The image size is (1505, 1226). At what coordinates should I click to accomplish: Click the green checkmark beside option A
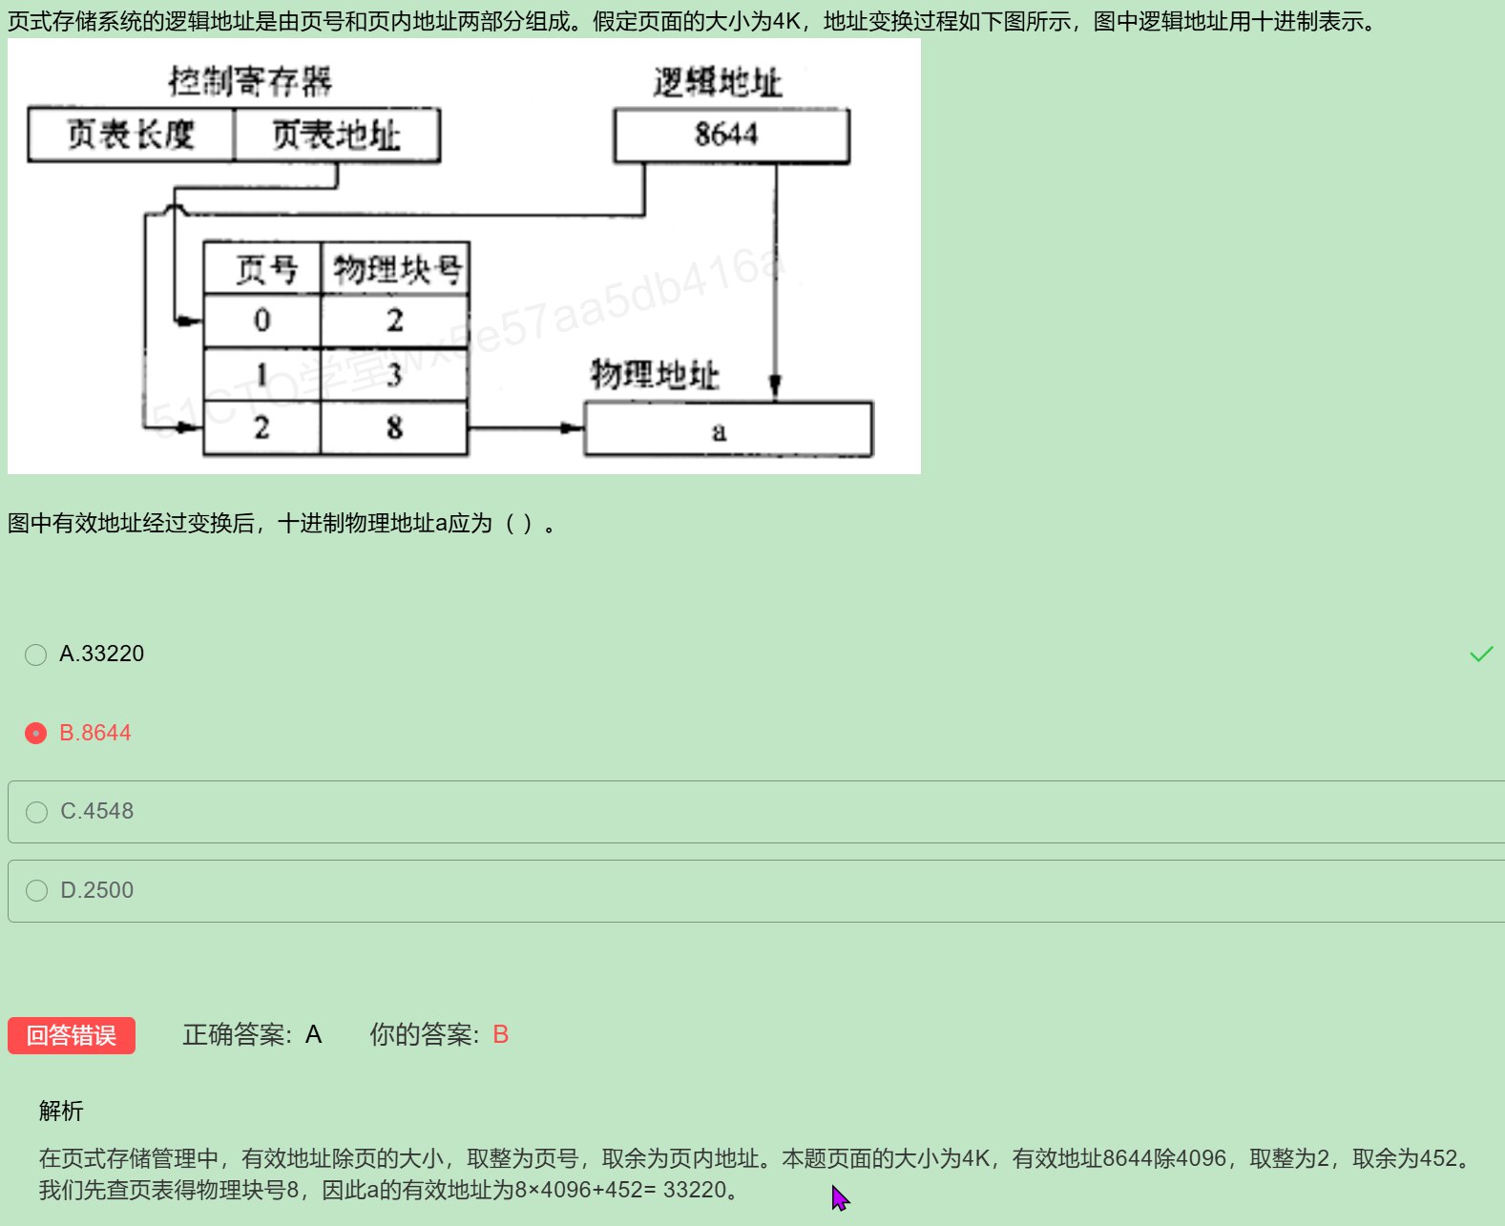1481,654
